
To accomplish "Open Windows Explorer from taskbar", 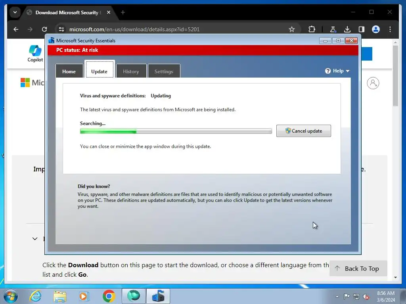I will 60,296.
